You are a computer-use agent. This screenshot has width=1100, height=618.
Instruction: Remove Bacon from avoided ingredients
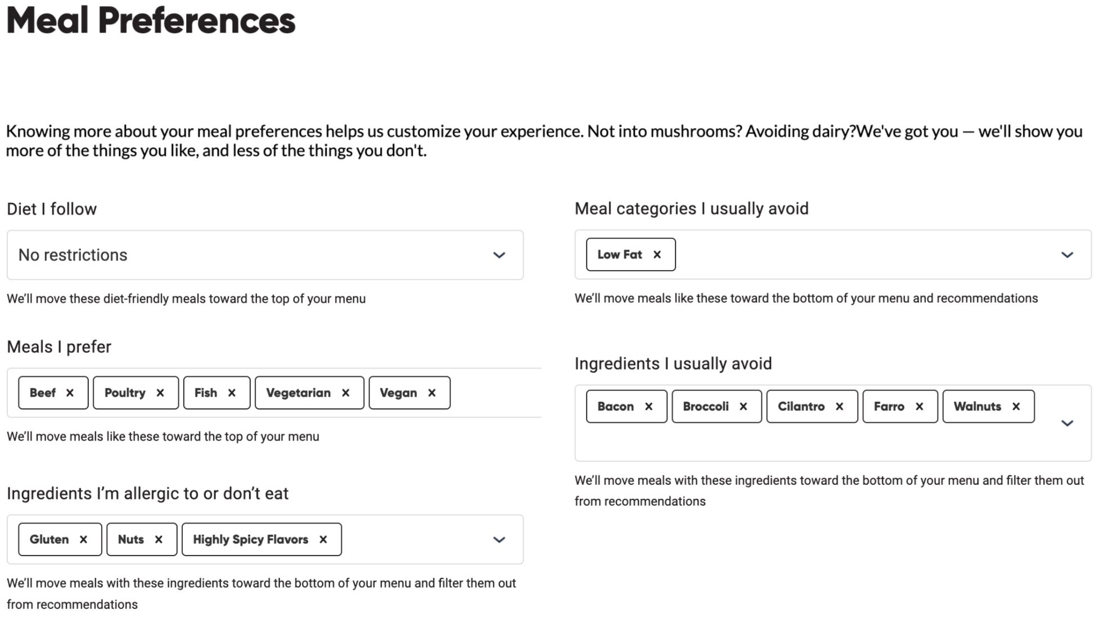click(649, 406)
